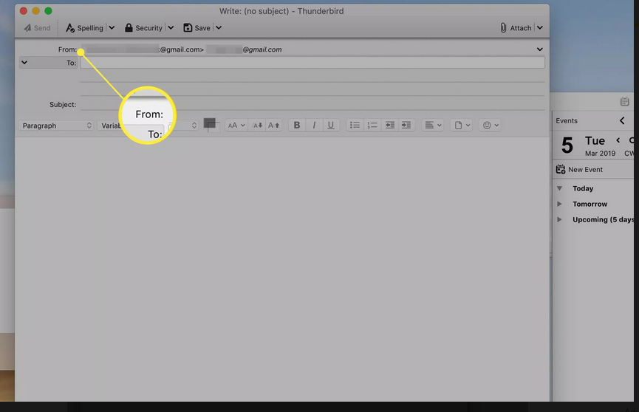The height and width of the screenshot is (412, 639).
Task: Collapse the Today section
Action: (x=559, y=188)
